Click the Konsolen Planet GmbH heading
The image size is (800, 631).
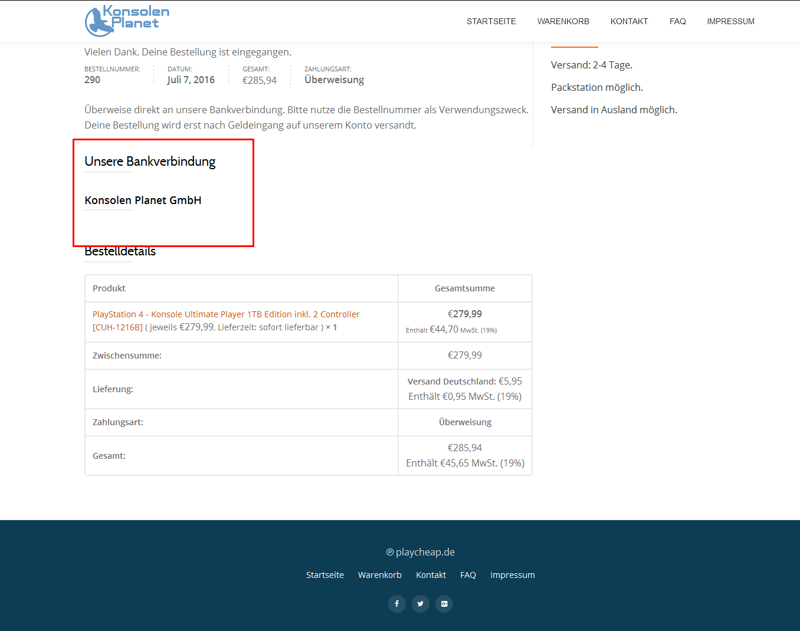(x=143, y=201)
